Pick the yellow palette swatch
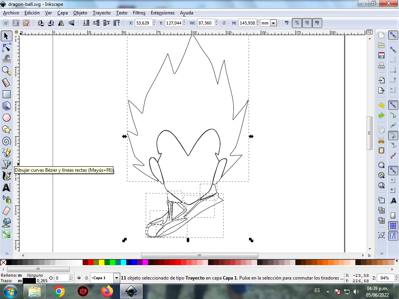Image resolution: width=399 pixels, height=299 pixels. point(102,262)
